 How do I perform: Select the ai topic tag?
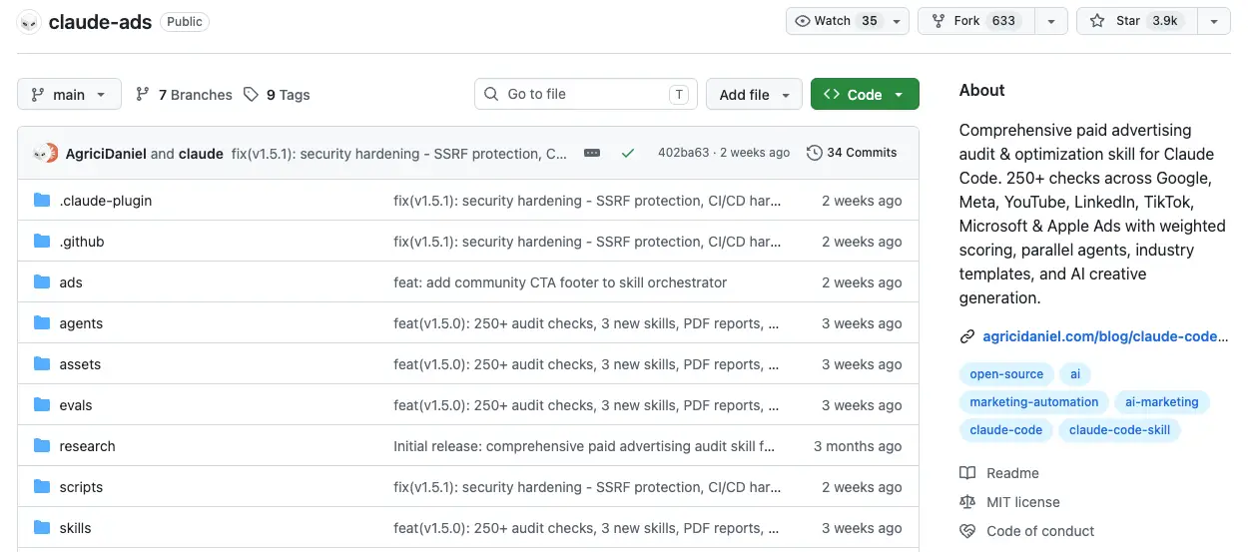pos(1075,374)
